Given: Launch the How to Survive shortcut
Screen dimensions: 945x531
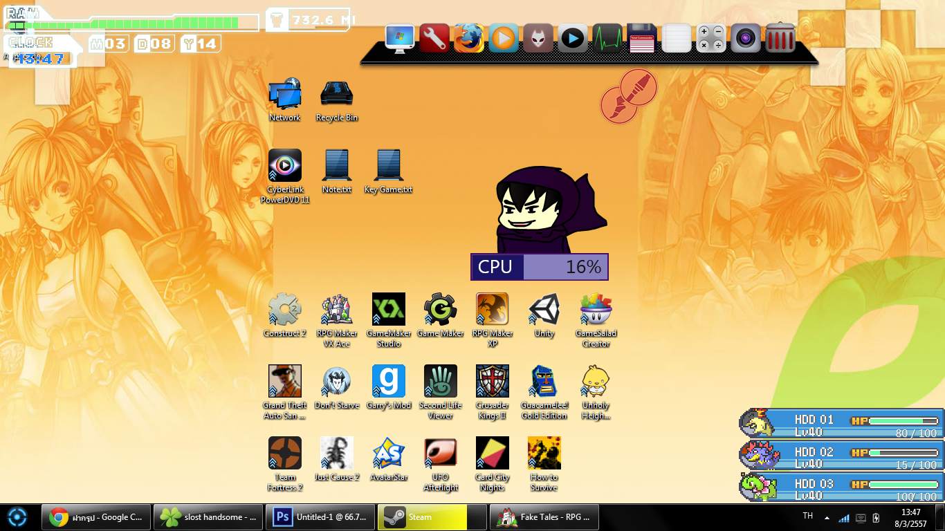Looking at the screenshot, I should pyautogui.click(x=544, y=464).
